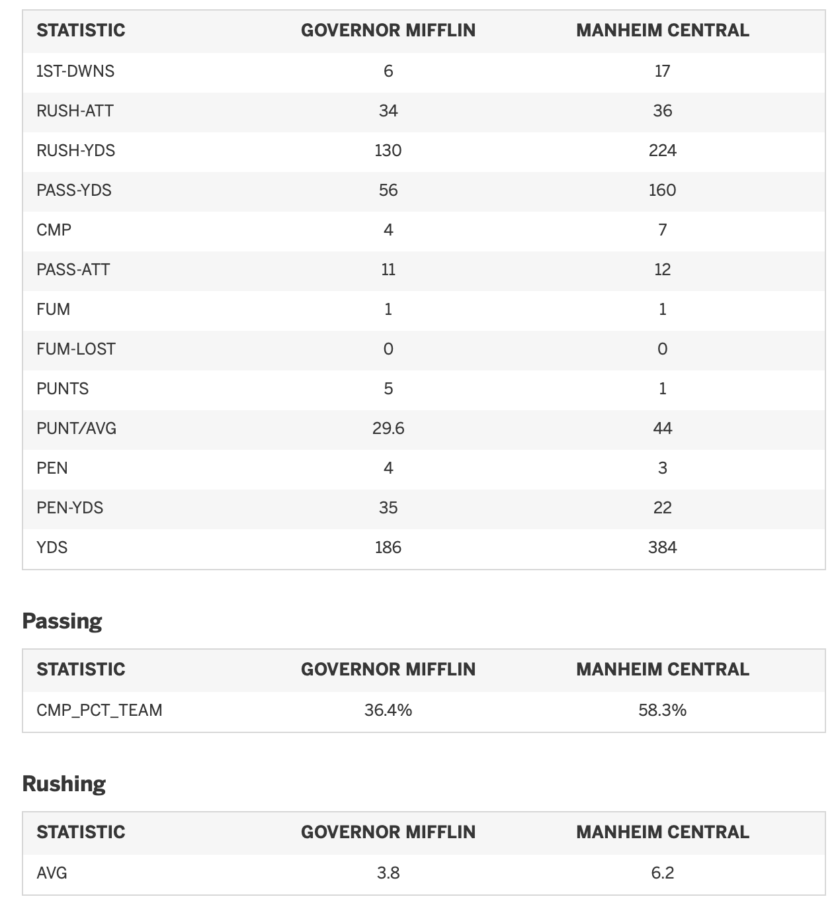Click the FUM-LOST row label
The image size is (836, 909).
[76, 349]
